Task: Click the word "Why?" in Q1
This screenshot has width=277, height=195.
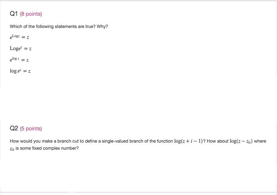Action: [102, 26]
